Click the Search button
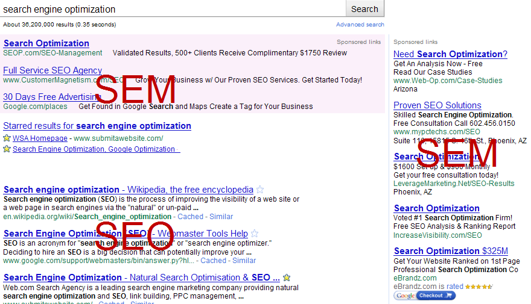 coord(364,9)
